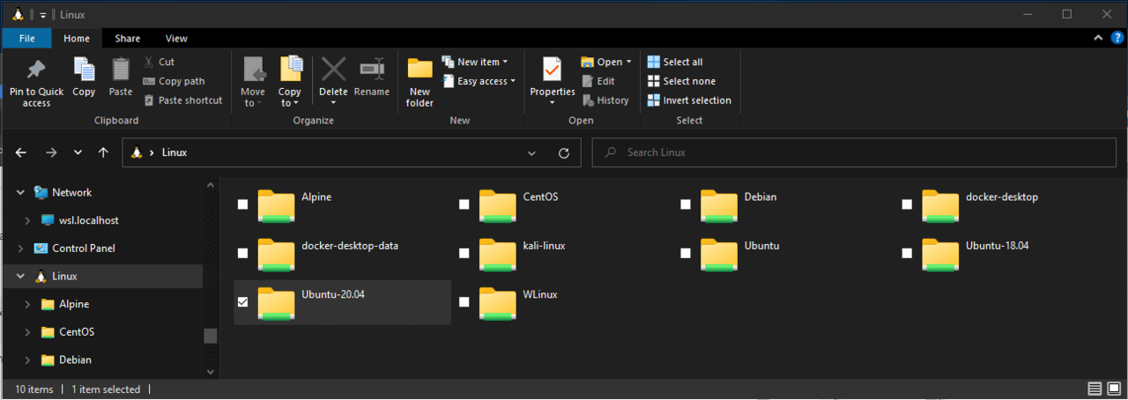This screenshot has width=1128, height=400.
Task: Open the address bar history dropdown
Action: [x=531, y=152]
